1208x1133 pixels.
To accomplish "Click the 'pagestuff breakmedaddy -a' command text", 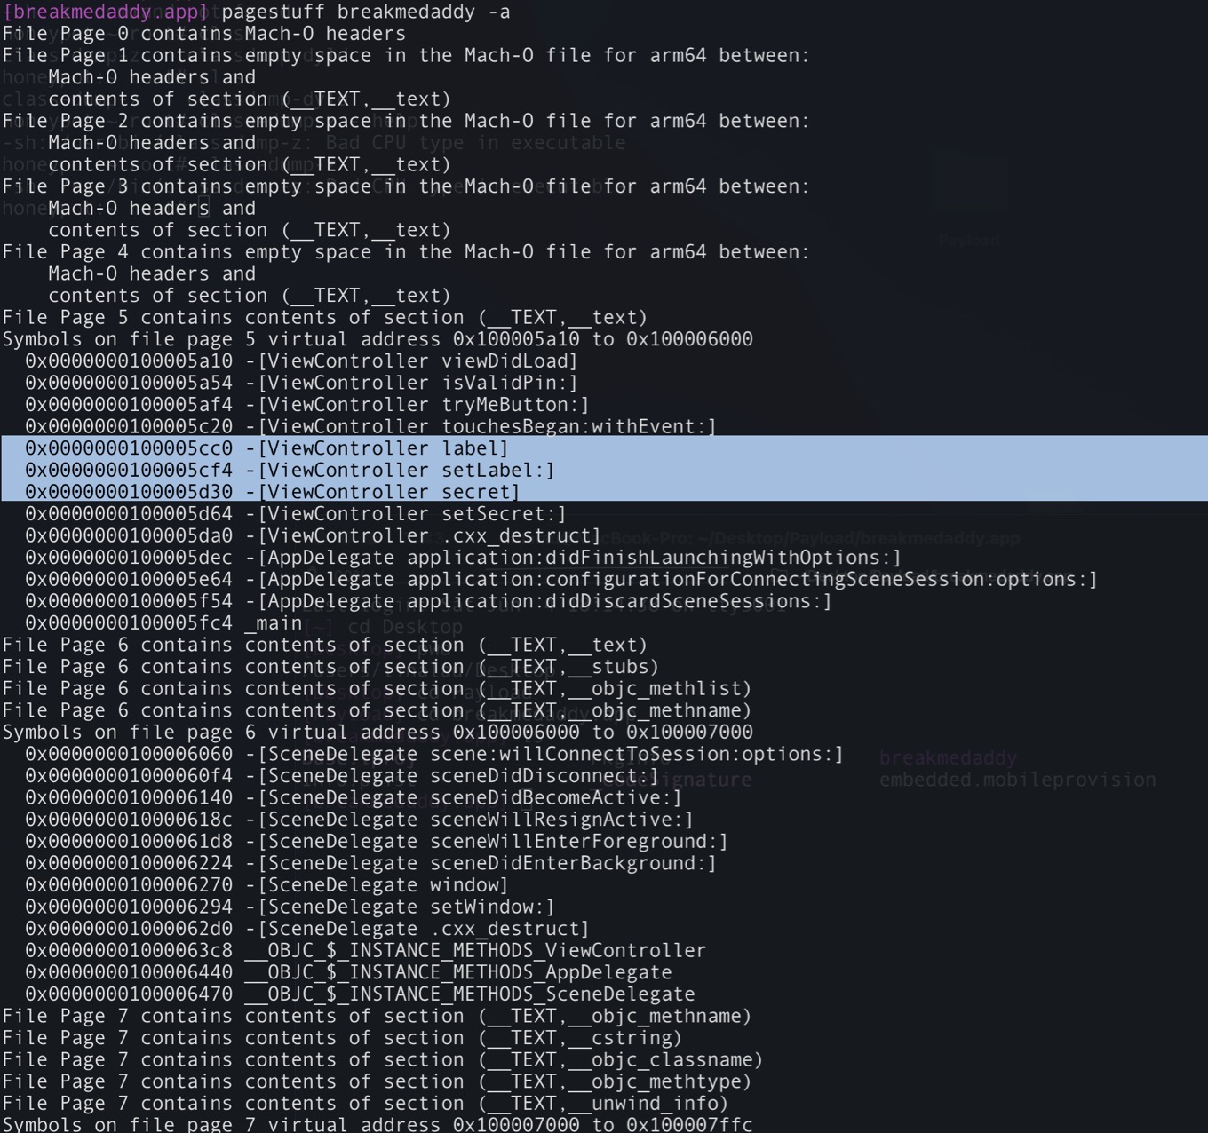I will [366, 12].
